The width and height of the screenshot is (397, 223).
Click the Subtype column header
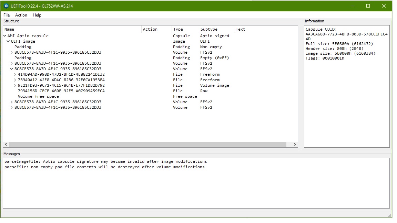[x=209, y=29]
